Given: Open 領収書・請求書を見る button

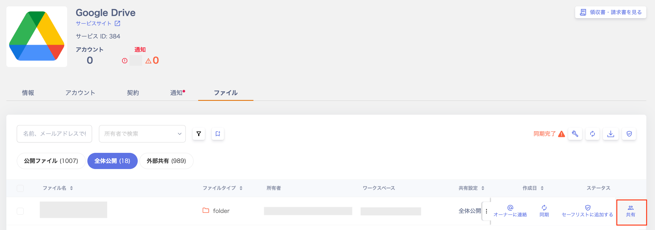Looking at the screenshot, I should (611, 12).
